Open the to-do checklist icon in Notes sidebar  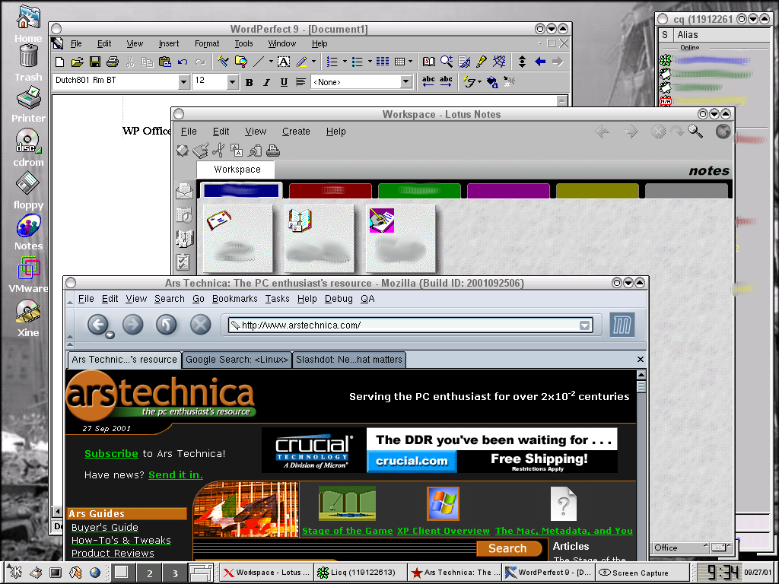(x=183, y=262)
